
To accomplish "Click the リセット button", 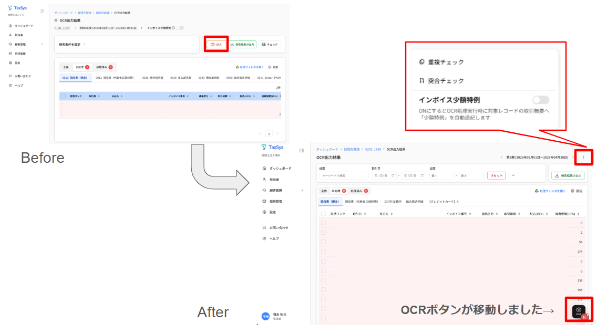I will click(496, 176).
